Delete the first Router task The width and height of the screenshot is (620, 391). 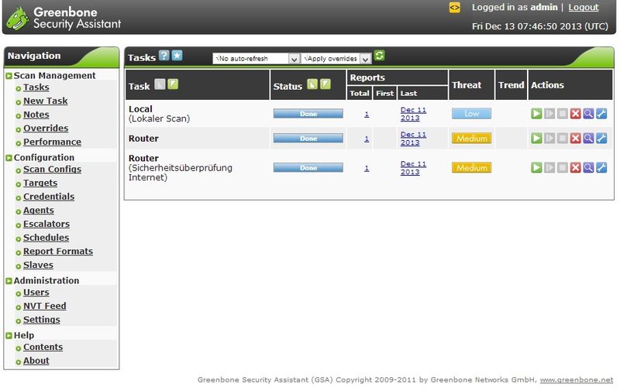coord(575,139)
